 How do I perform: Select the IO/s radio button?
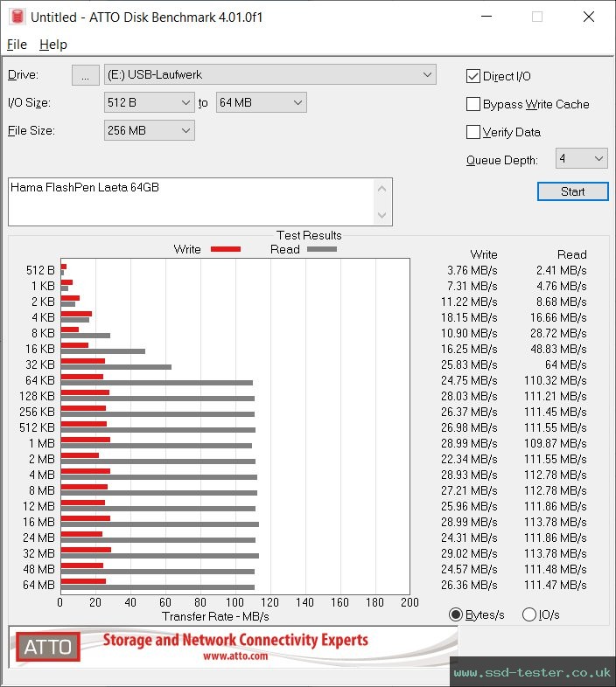(529, 614)
